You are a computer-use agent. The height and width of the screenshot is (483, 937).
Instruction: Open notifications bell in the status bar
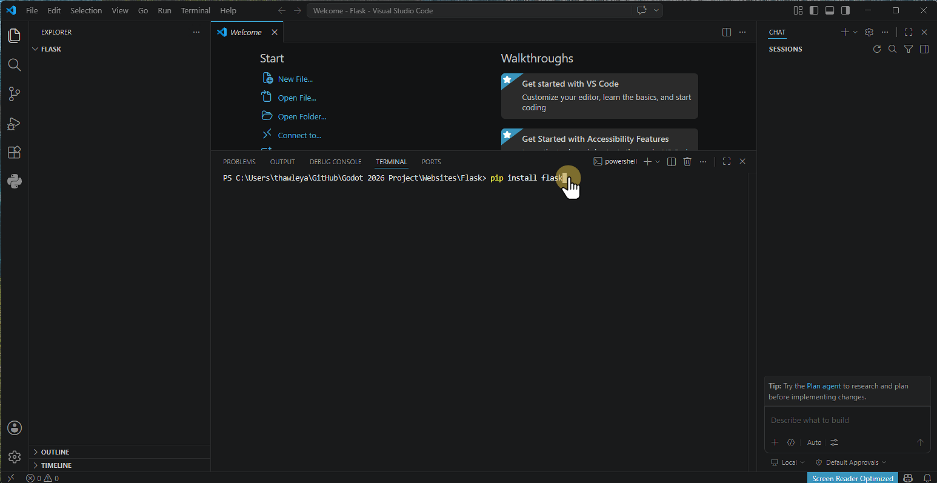[927, 478]
